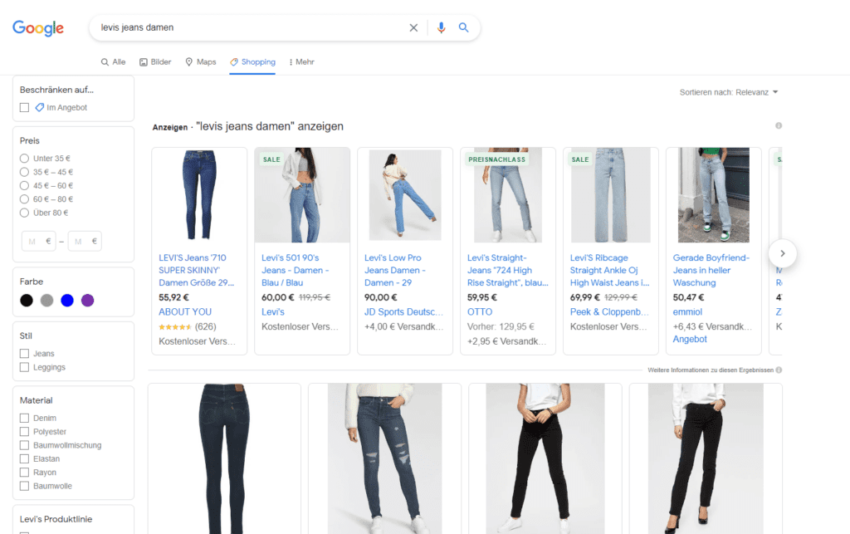Check the Polyester material filter
850x534 pixels.
tap(24, 432)
